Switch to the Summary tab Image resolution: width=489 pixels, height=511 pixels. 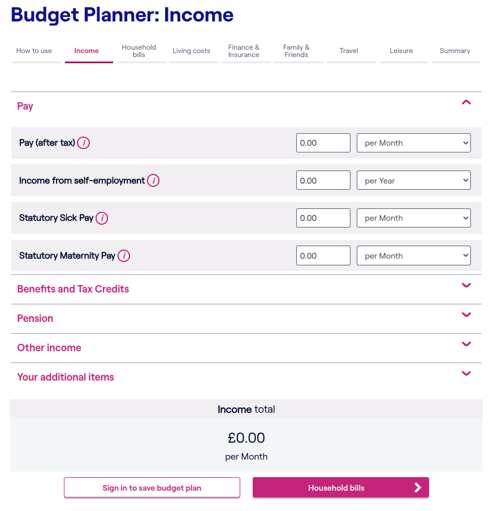point(456,51)
